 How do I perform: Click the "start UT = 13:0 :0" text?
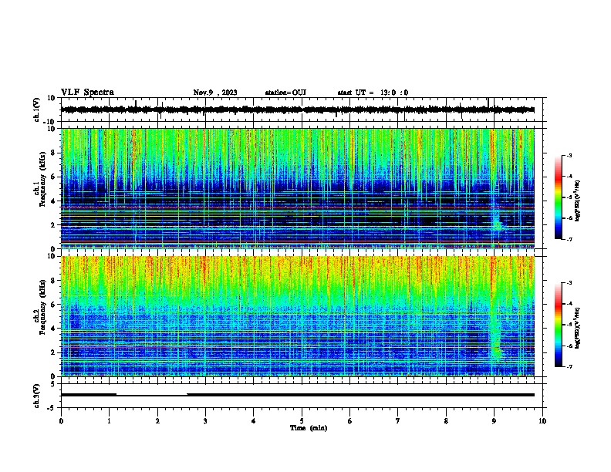coord(373,93)
